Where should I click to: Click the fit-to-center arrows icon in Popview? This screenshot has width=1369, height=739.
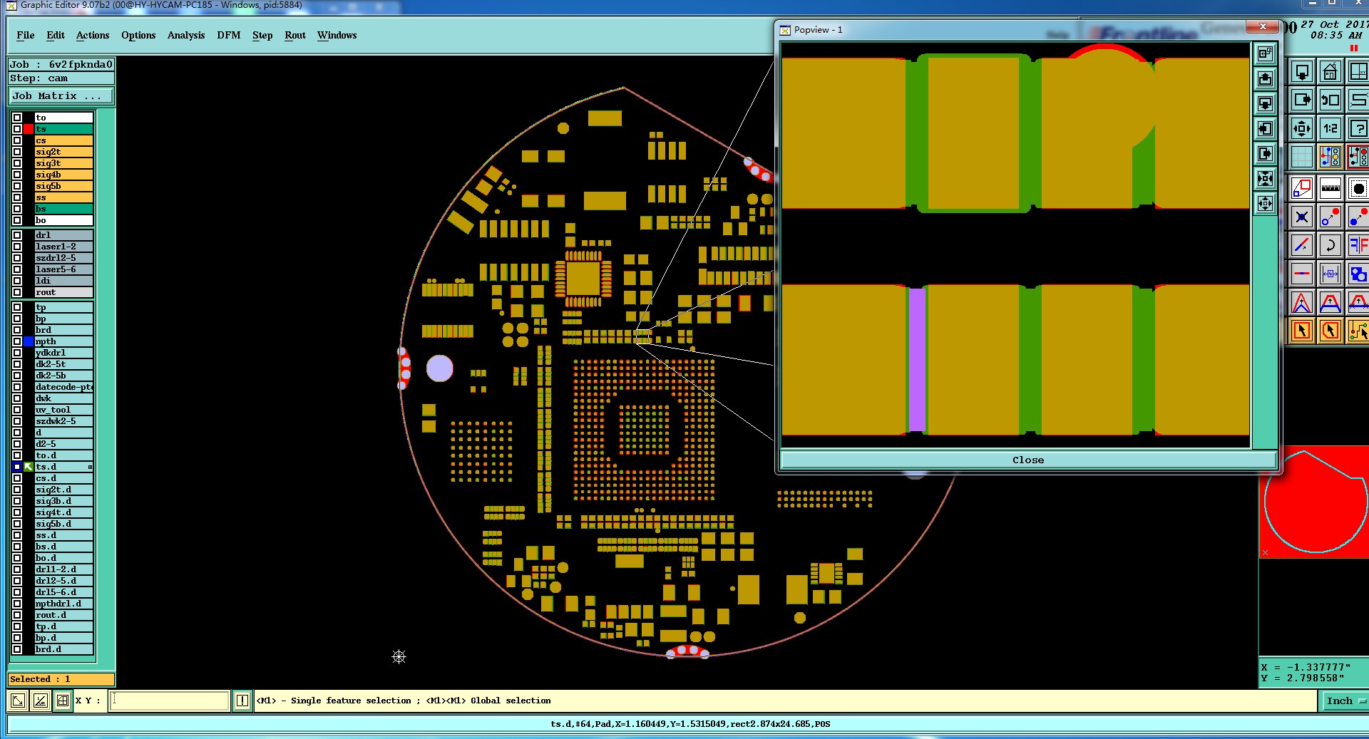[1265, 179]
